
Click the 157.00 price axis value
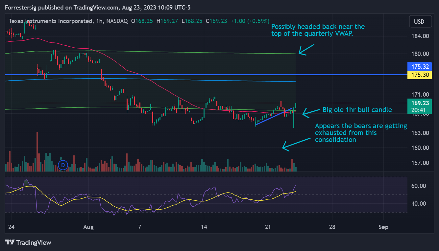(x=420, y=163)
